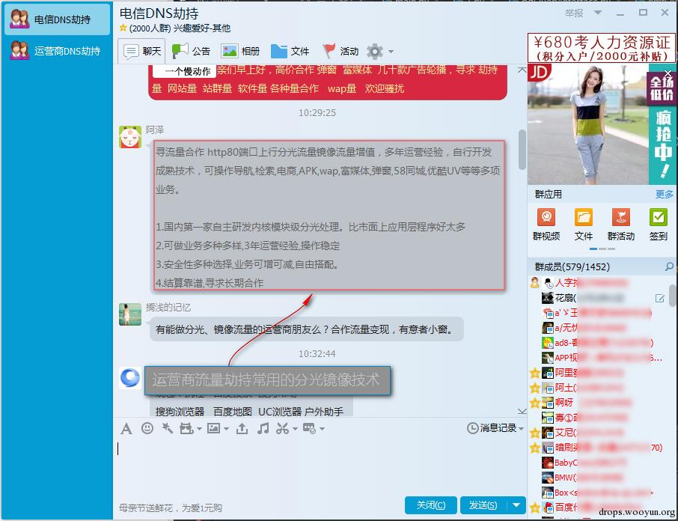Click 搁浅的记忆's avatar
Viewport: 678px width, 521px height.
130,314
